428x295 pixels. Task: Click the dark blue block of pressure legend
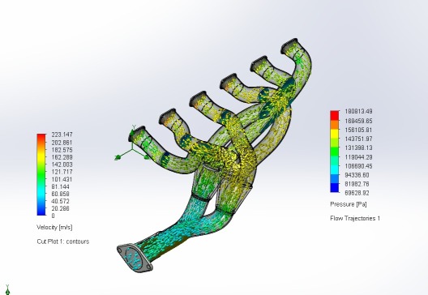(335, 188)
